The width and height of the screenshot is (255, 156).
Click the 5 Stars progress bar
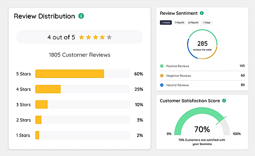82,74
